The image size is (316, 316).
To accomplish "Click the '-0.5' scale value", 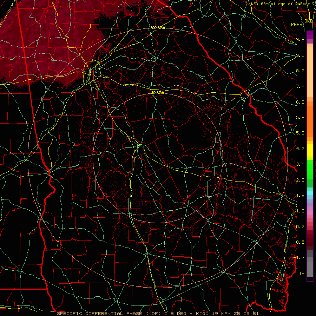I will pos(299,242).
